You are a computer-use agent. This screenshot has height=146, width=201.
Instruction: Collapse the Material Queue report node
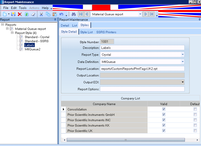(x=7, y=29)
